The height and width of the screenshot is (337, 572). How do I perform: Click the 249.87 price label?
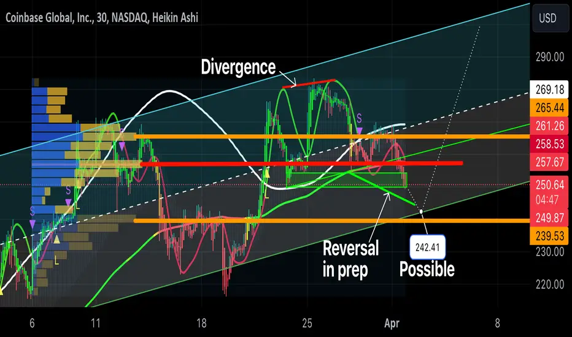coord(549,218)
